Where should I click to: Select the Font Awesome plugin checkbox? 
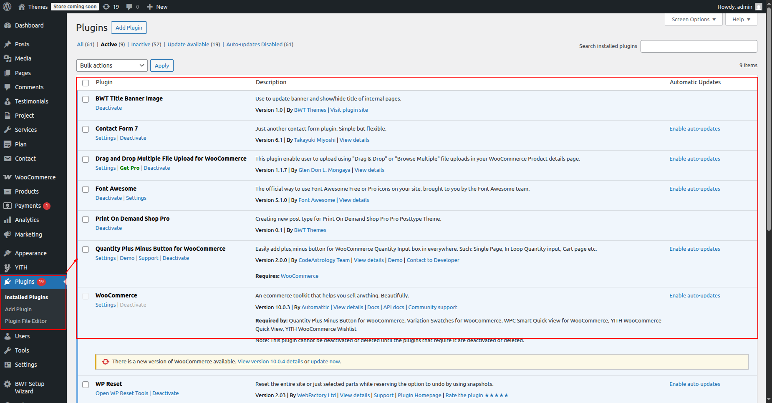click(x=86, y=189)
